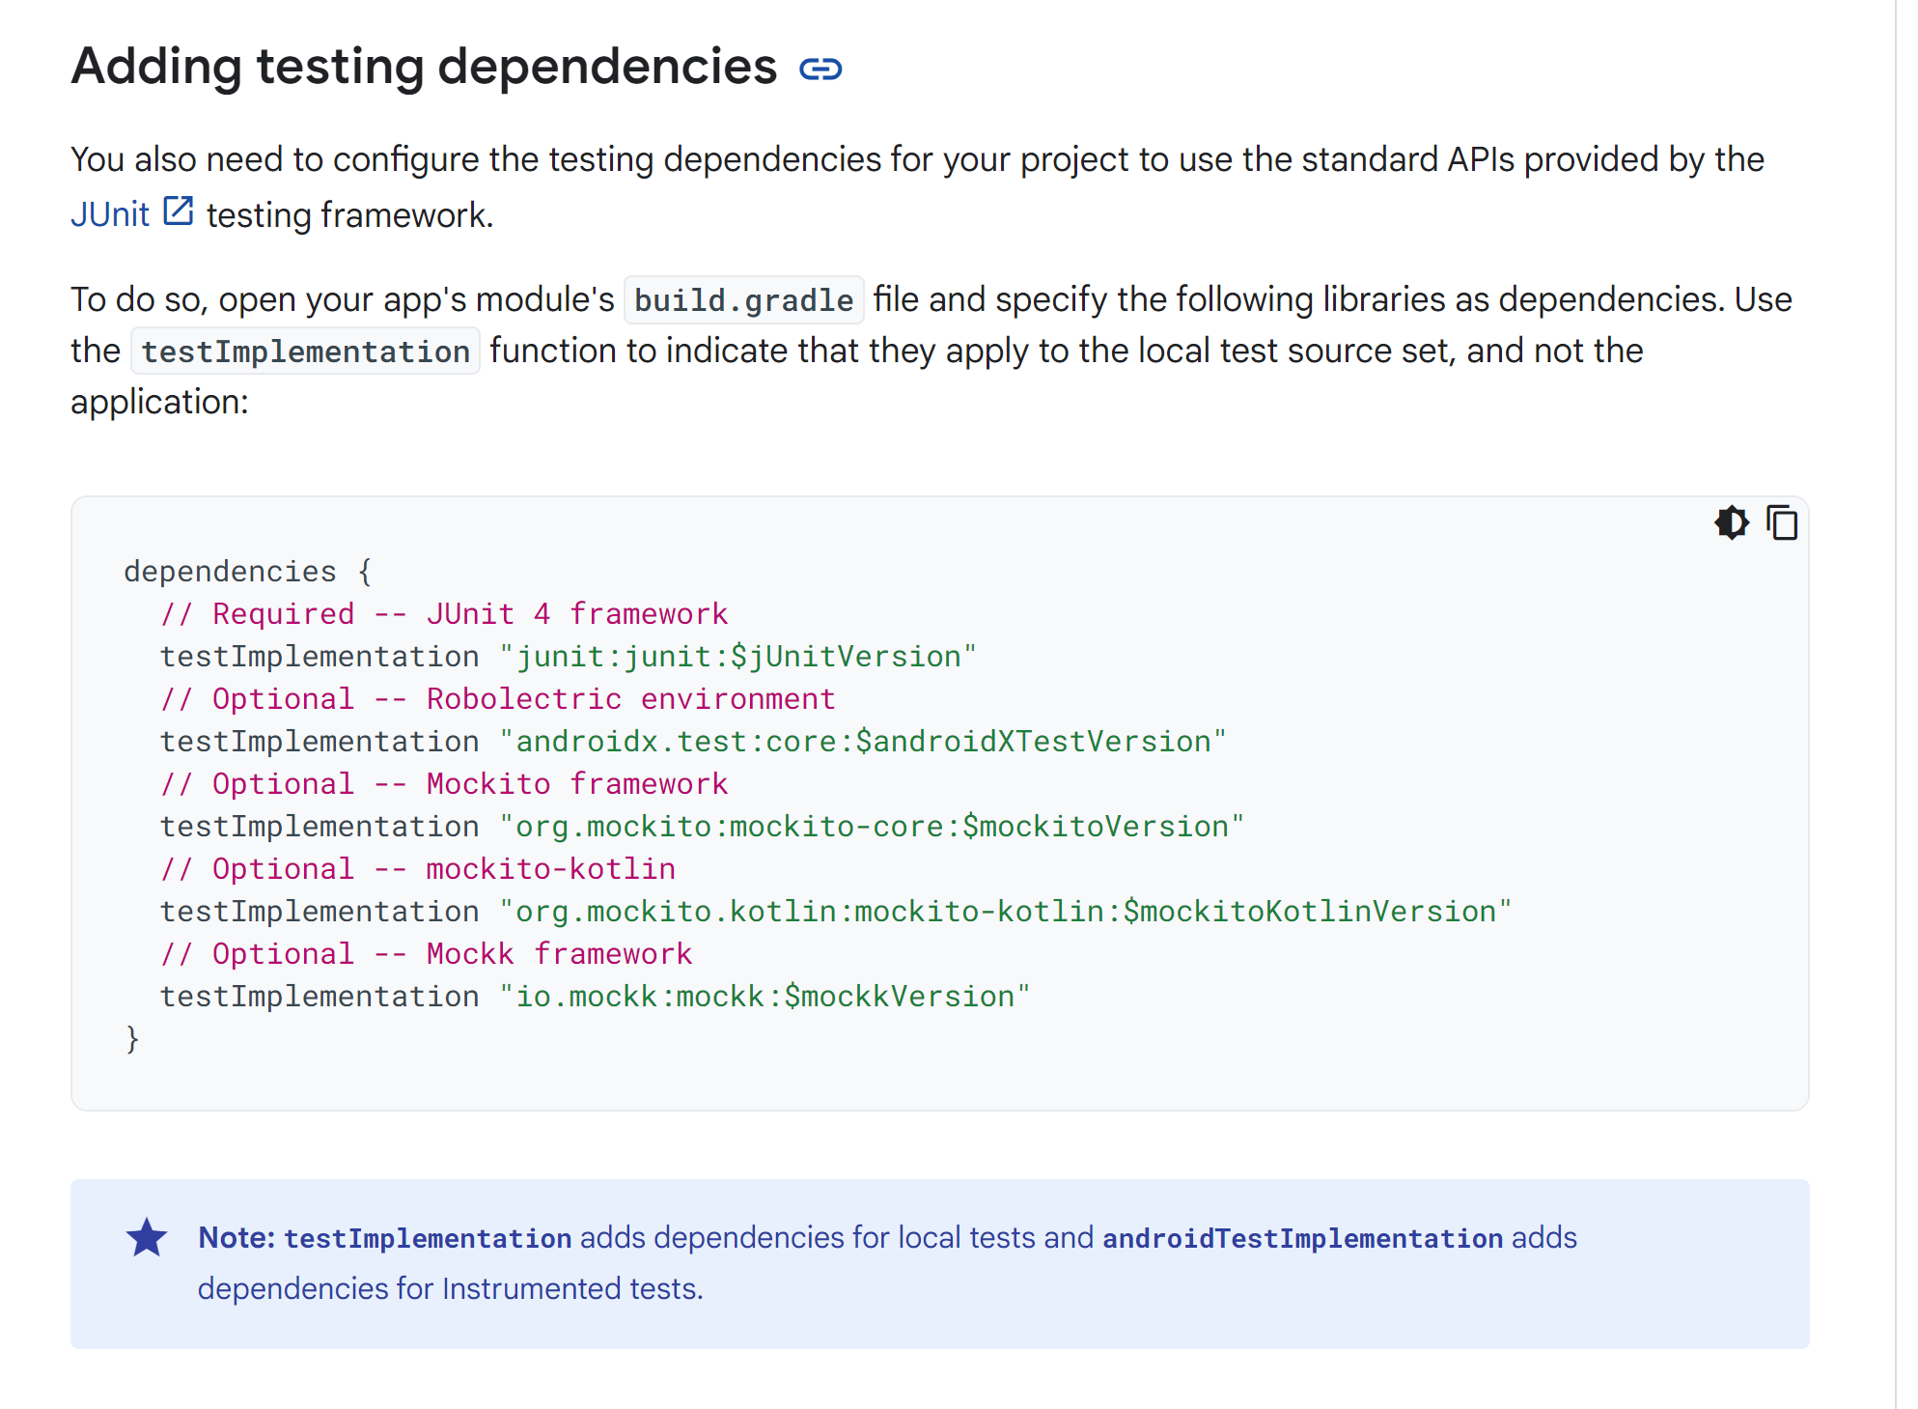Click the heading anchor link icon
The width and height of the screenshot is (1918, 1409).
point(820,70)
